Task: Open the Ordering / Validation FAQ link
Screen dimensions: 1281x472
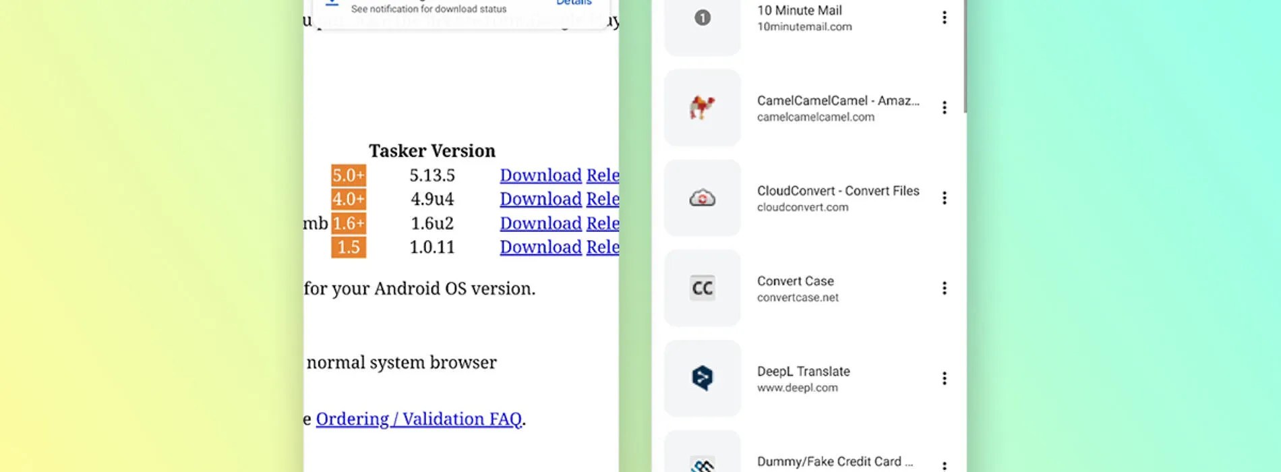Action: [419, 419]
